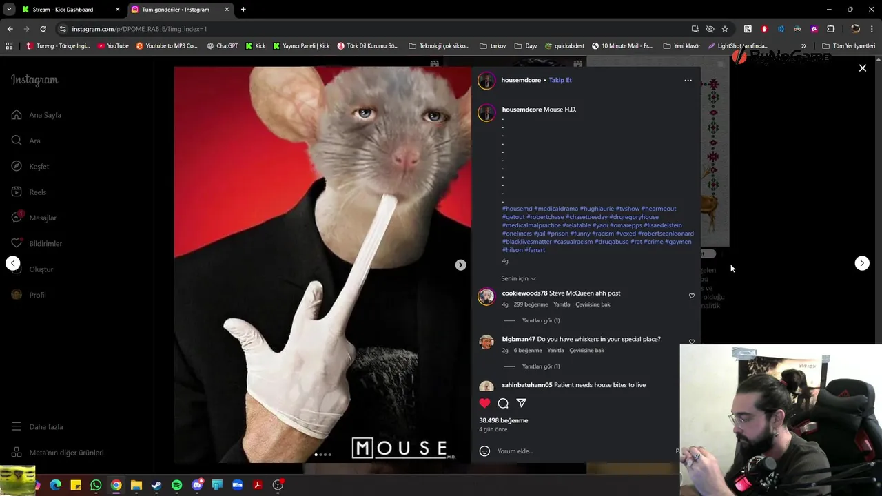Open the Tüm Yer İşaretleri folder
The image size is (882, 496).
coord(848,46)
